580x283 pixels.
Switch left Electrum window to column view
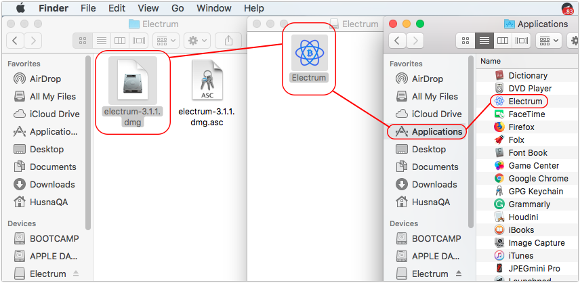(x=120, y=40)
